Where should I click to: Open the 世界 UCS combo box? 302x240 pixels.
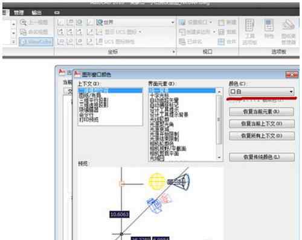135,22
